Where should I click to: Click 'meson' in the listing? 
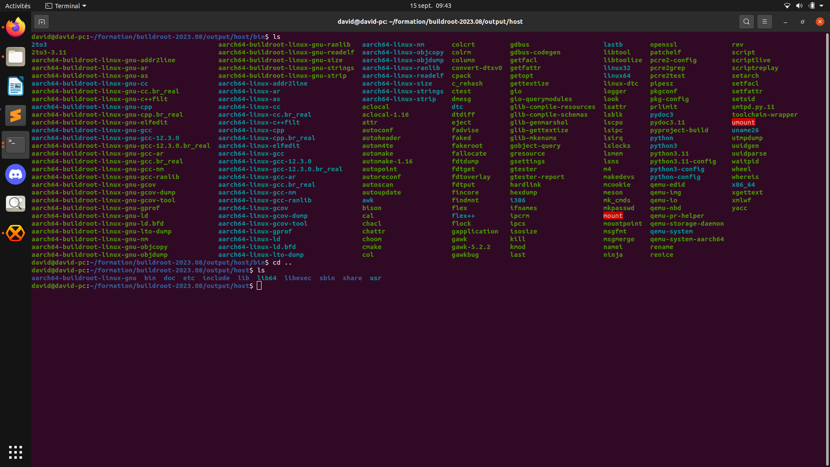(x=613, y=192)
